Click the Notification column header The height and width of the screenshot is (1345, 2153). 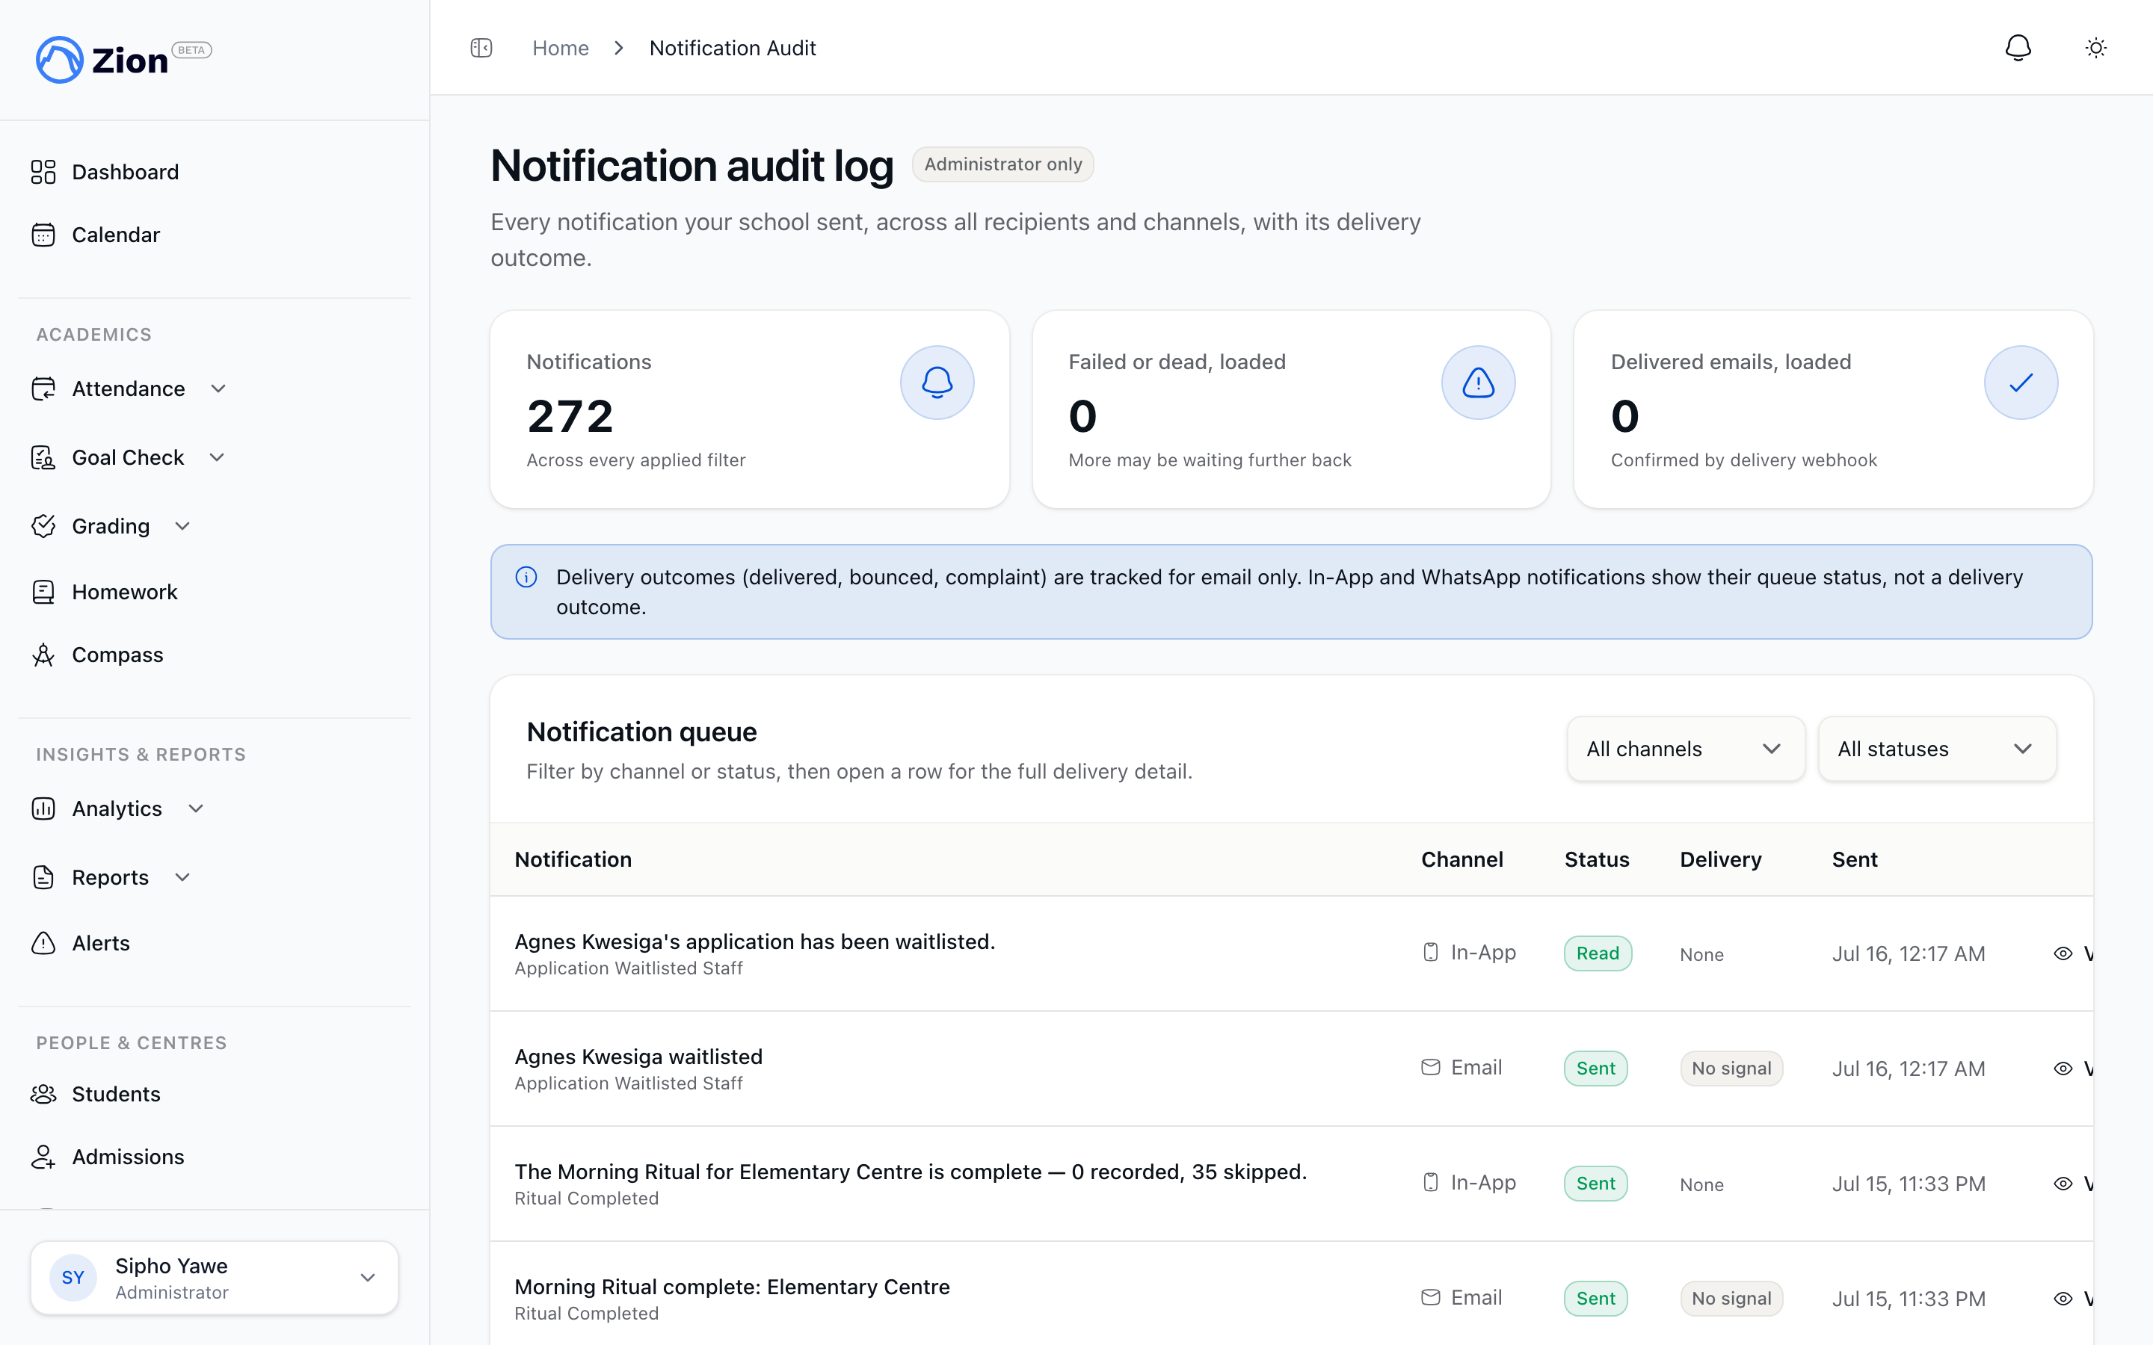pos(573,859)
